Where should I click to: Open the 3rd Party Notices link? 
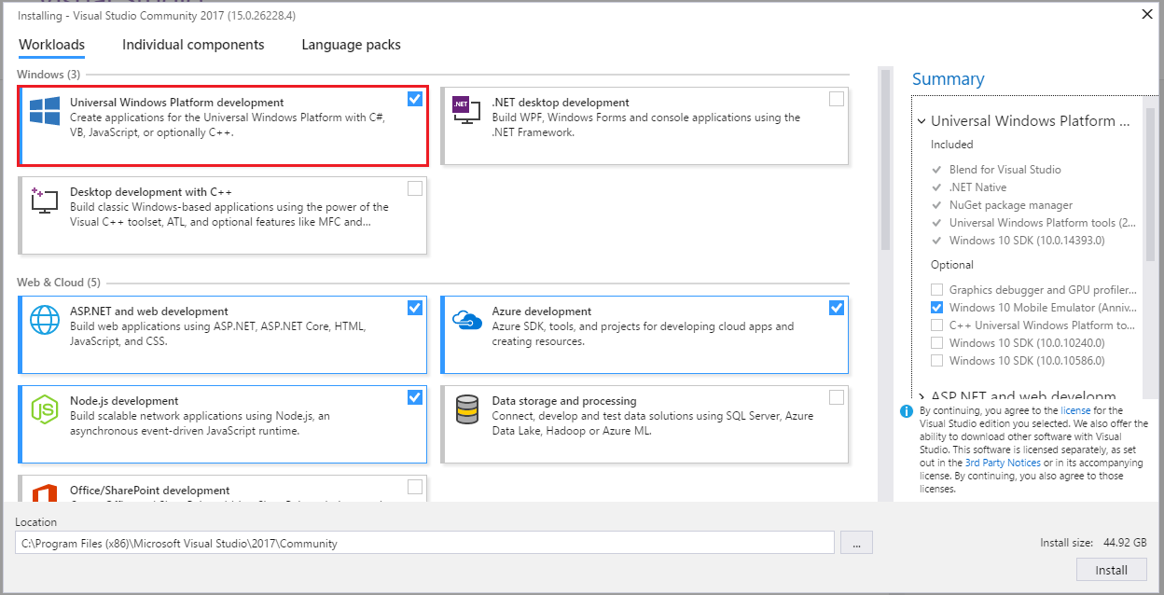(1003, 463)
